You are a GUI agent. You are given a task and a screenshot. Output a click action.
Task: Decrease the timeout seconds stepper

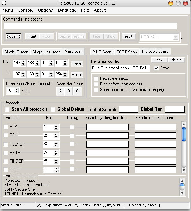click(x=16, y=92)
